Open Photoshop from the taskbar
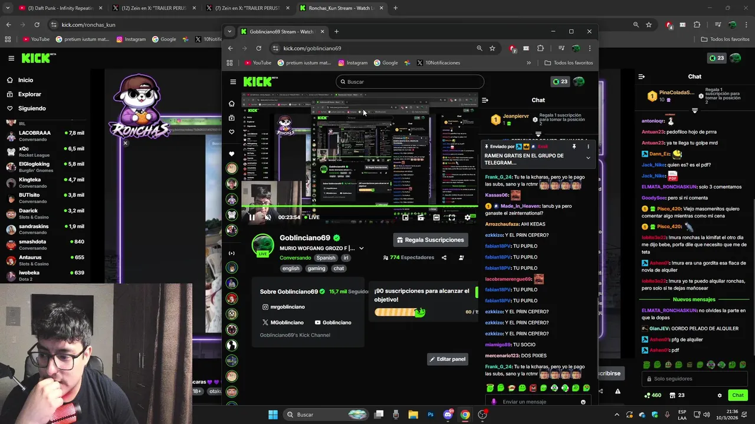Screen dimensions: 755x424 pyautogui.click(x=431, y=415)
